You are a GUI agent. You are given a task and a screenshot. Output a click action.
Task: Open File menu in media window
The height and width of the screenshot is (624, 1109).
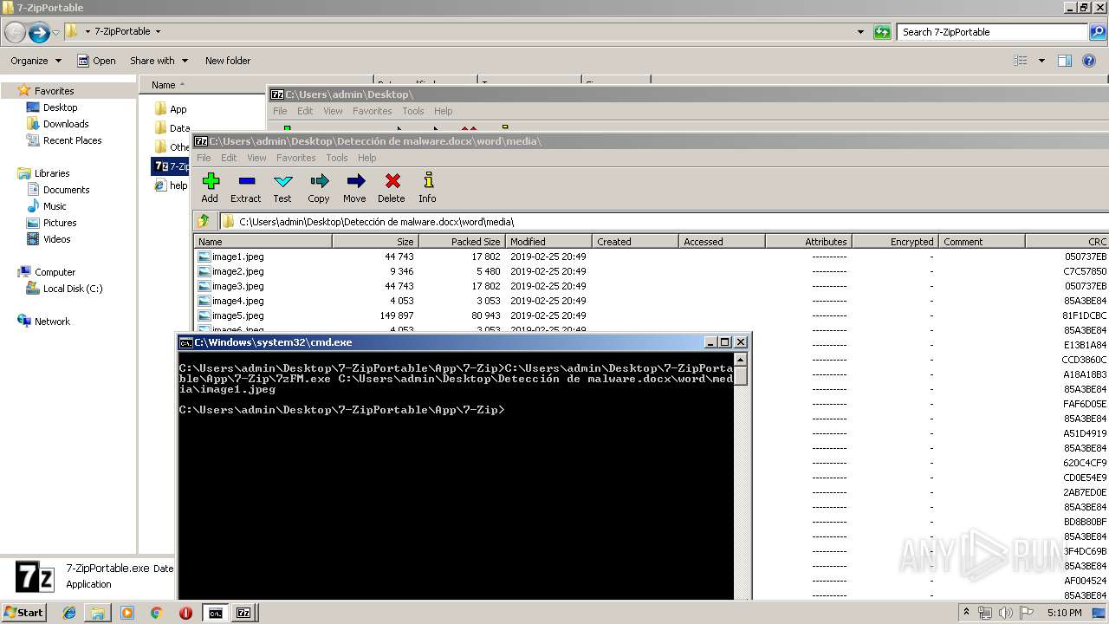click(x=204, y=158)
